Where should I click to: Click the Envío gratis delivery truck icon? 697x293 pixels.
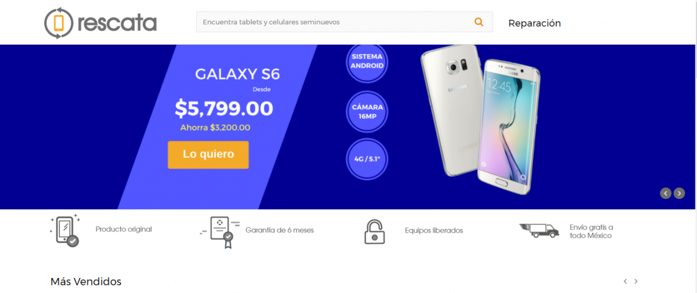coord(539,230)
